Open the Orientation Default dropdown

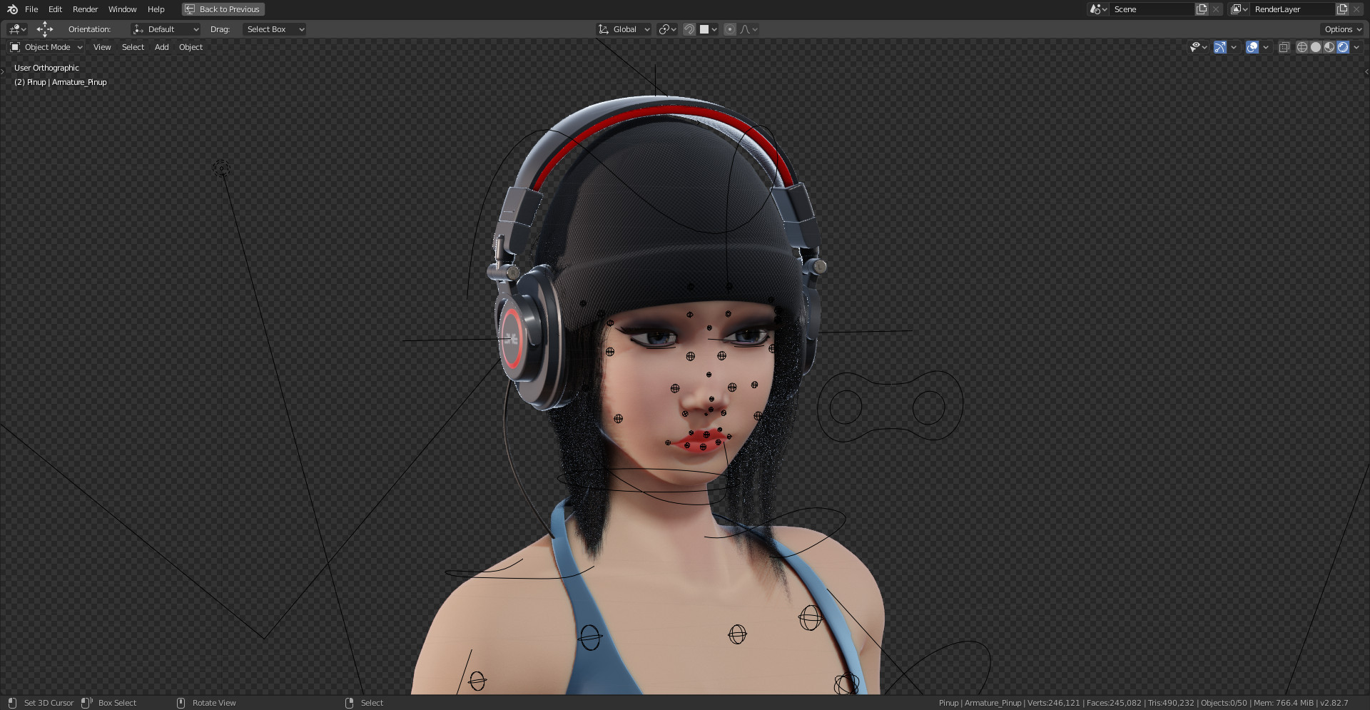[166, 29]
